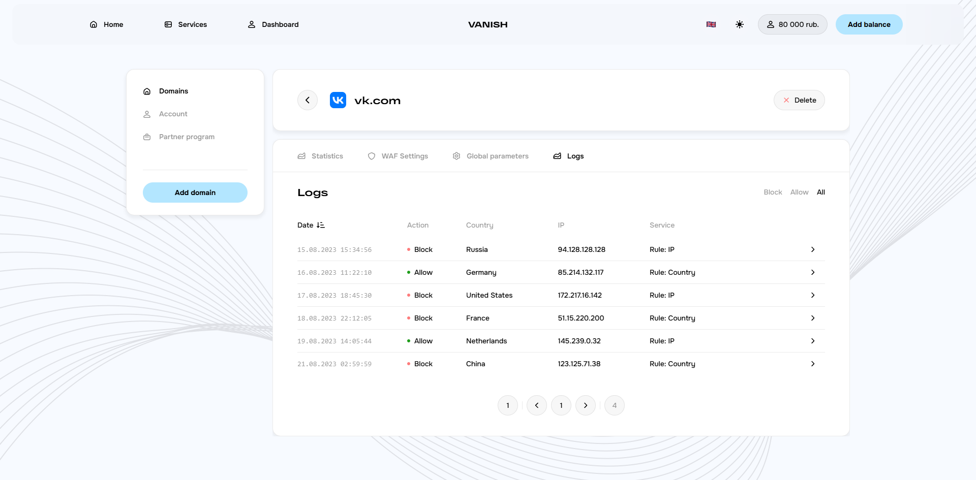This screenshot has height=480, width=976.
Task: Delete the vk.com domain
Action: 799,100
